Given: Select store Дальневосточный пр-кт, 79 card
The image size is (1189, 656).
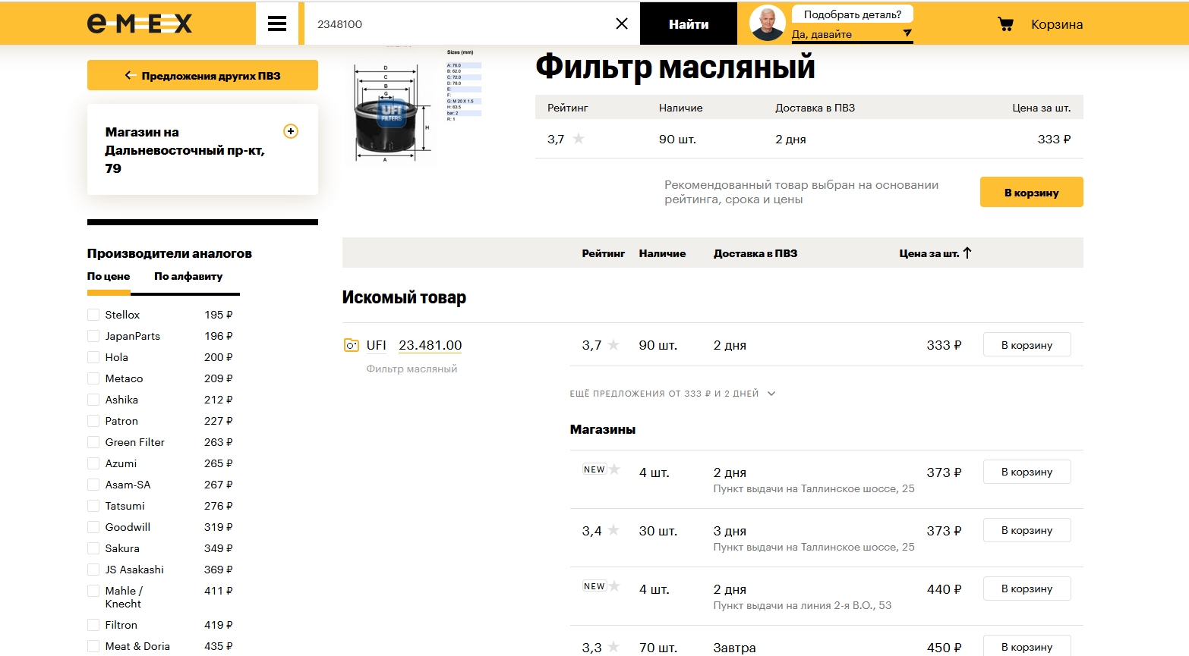Looking at the screenshot, I should [203, 149].
